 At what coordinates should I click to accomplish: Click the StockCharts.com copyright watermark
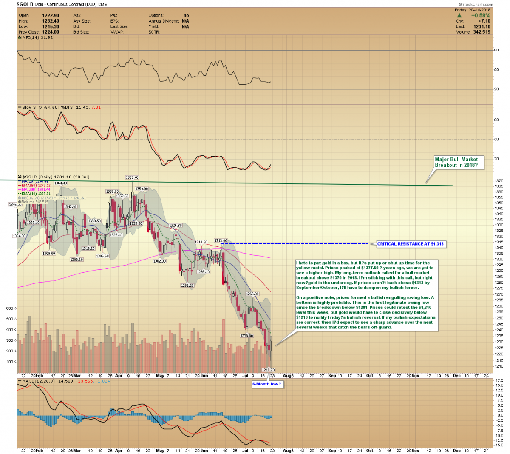pos(476,4)
